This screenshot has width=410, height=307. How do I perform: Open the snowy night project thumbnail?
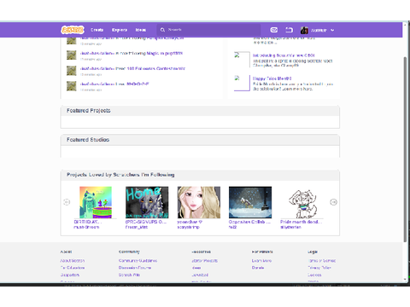[250, 202]
